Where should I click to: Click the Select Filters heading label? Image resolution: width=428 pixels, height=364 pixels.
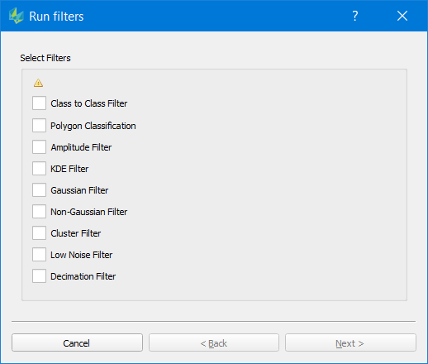(x=45, y=58)
